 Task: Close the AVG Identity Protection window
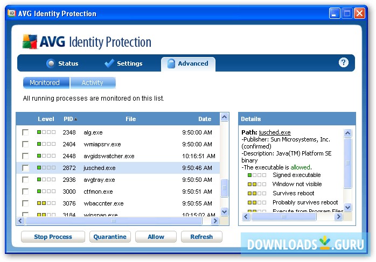(359, 13)
